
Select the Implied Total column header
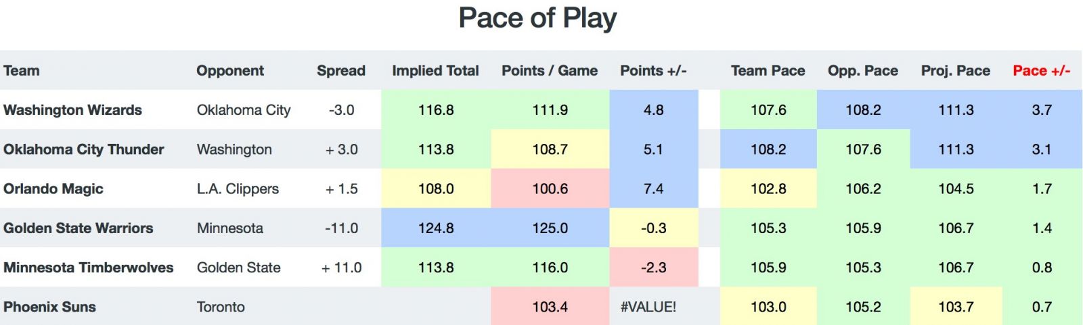click(435, 71)
